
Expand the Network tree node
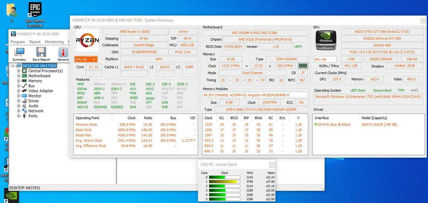point(19,111)
